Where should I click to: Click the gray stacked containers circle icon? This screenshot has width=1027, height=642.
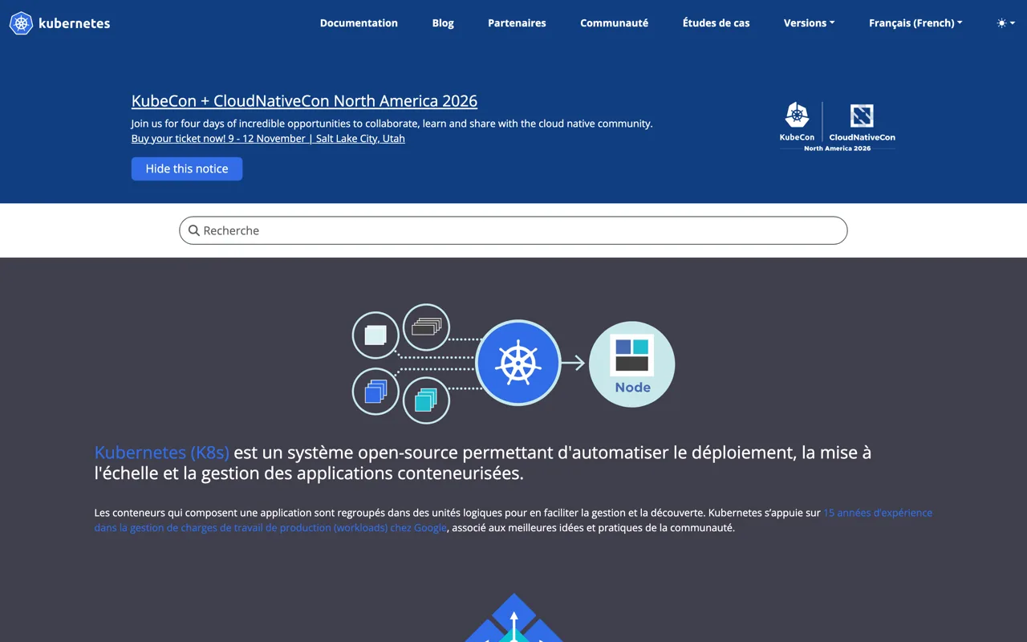(426, 327)
